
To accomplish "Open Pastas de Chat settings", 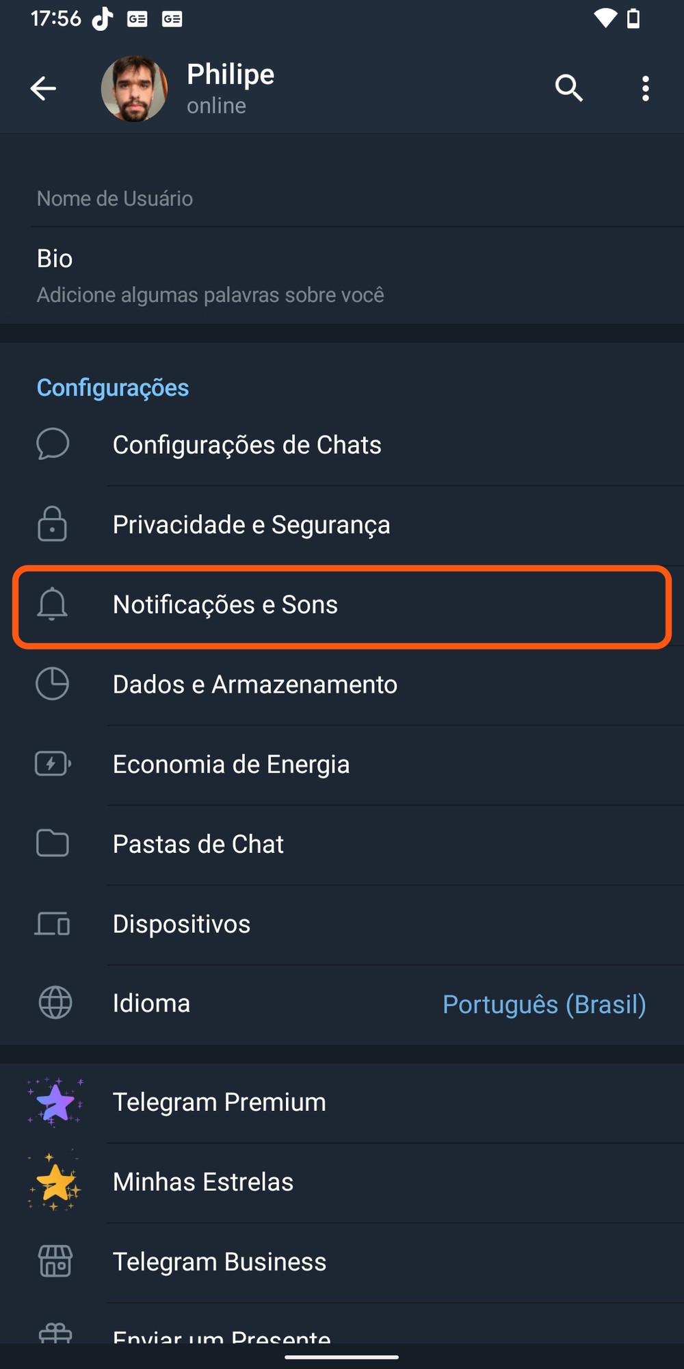I will point(198,844).
